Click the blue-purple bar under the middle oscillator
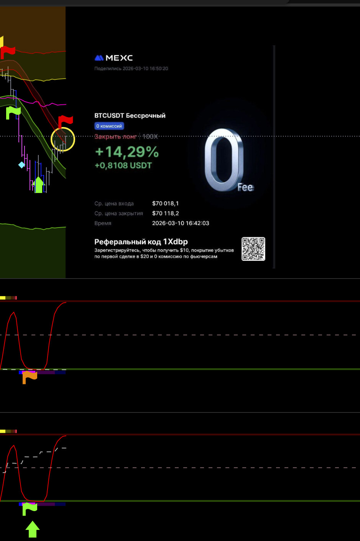 [42, 372]
